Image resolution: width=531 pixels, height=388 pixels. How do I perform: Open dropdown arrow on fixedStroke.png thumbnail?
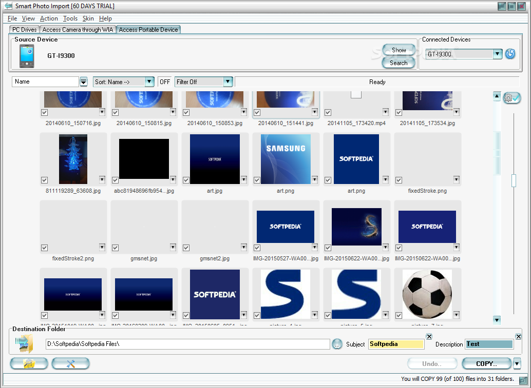tap(457, 179)
